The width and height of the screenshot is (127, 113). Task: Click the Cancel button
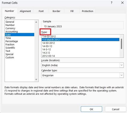[x=115, y=109]
